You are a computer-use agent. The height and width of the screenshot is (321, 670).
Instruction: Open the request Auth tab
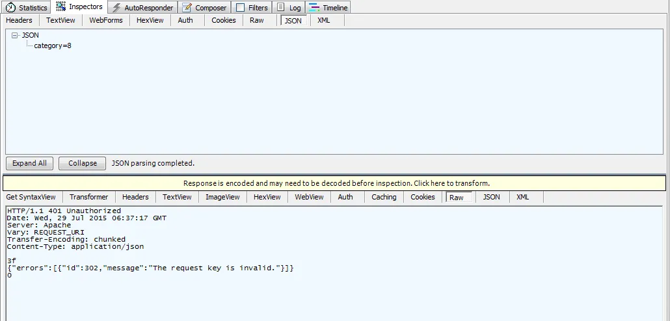pyautogui.click(x=185, y=20)
